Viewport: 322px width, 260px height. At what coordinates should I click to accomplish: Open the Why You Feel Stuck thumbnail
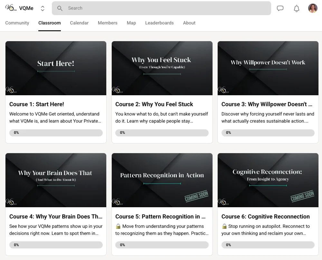click(x=162, y=68)
